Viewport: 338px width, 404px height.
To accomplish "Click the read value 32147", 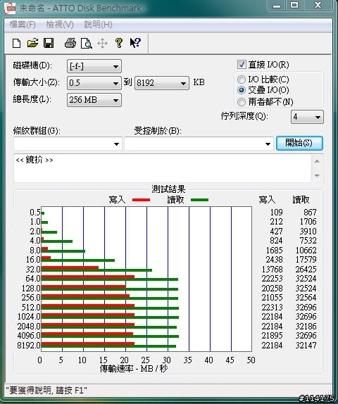I will 306,346.
